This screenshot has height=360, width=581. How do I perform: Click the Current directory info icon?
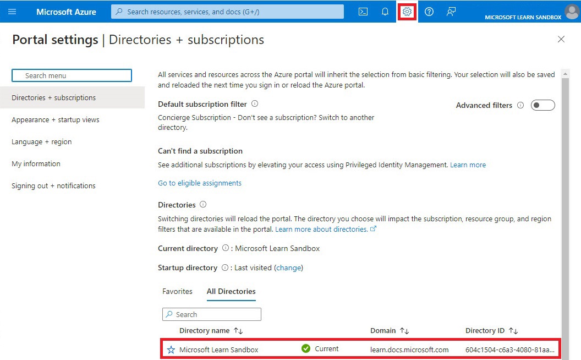point(225,248)
